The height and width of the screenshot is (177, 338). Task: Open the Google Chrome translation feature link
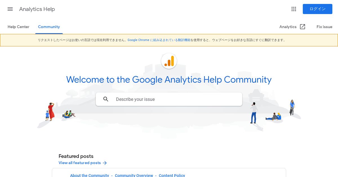coord(159,40)
